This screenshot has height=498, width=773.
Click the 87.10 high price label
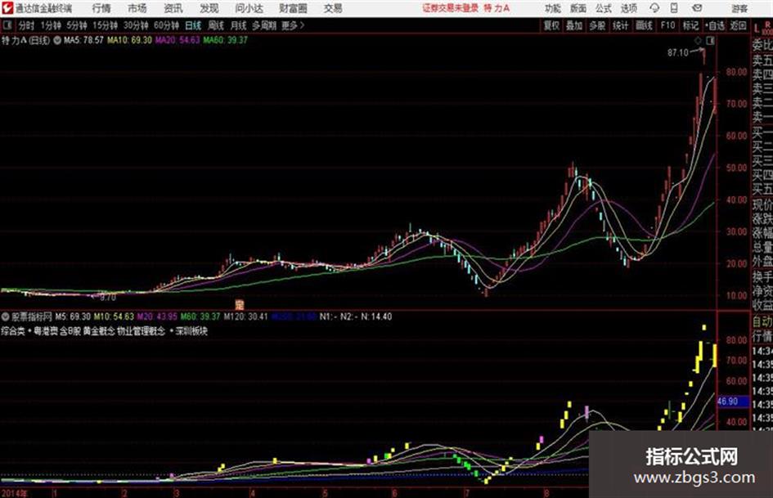(x=678, y=52)
